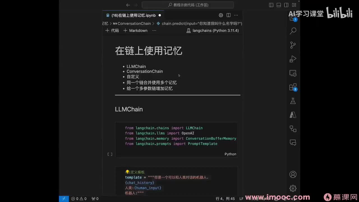
Task: Click the 行 4, 列 45 cursor position
Action: (225, 199)
